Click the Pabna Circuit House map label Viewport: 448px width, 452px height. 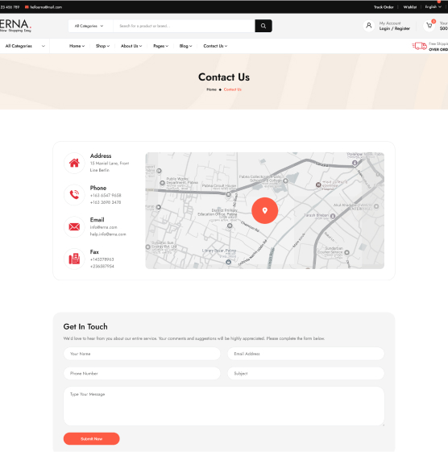tap(219, 185)
